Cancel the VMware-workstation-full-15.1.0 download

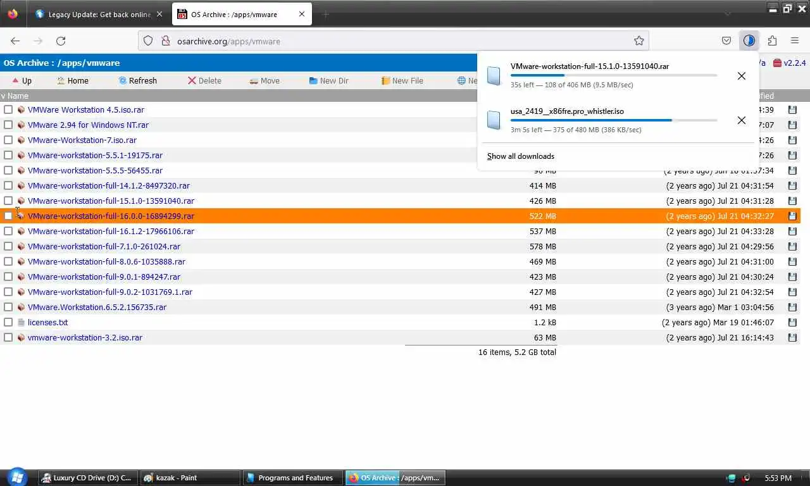(x=742, y=76)
